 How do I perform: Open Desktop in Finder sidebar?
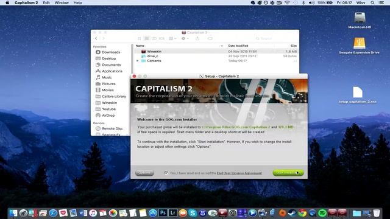[x=108, y=58]
